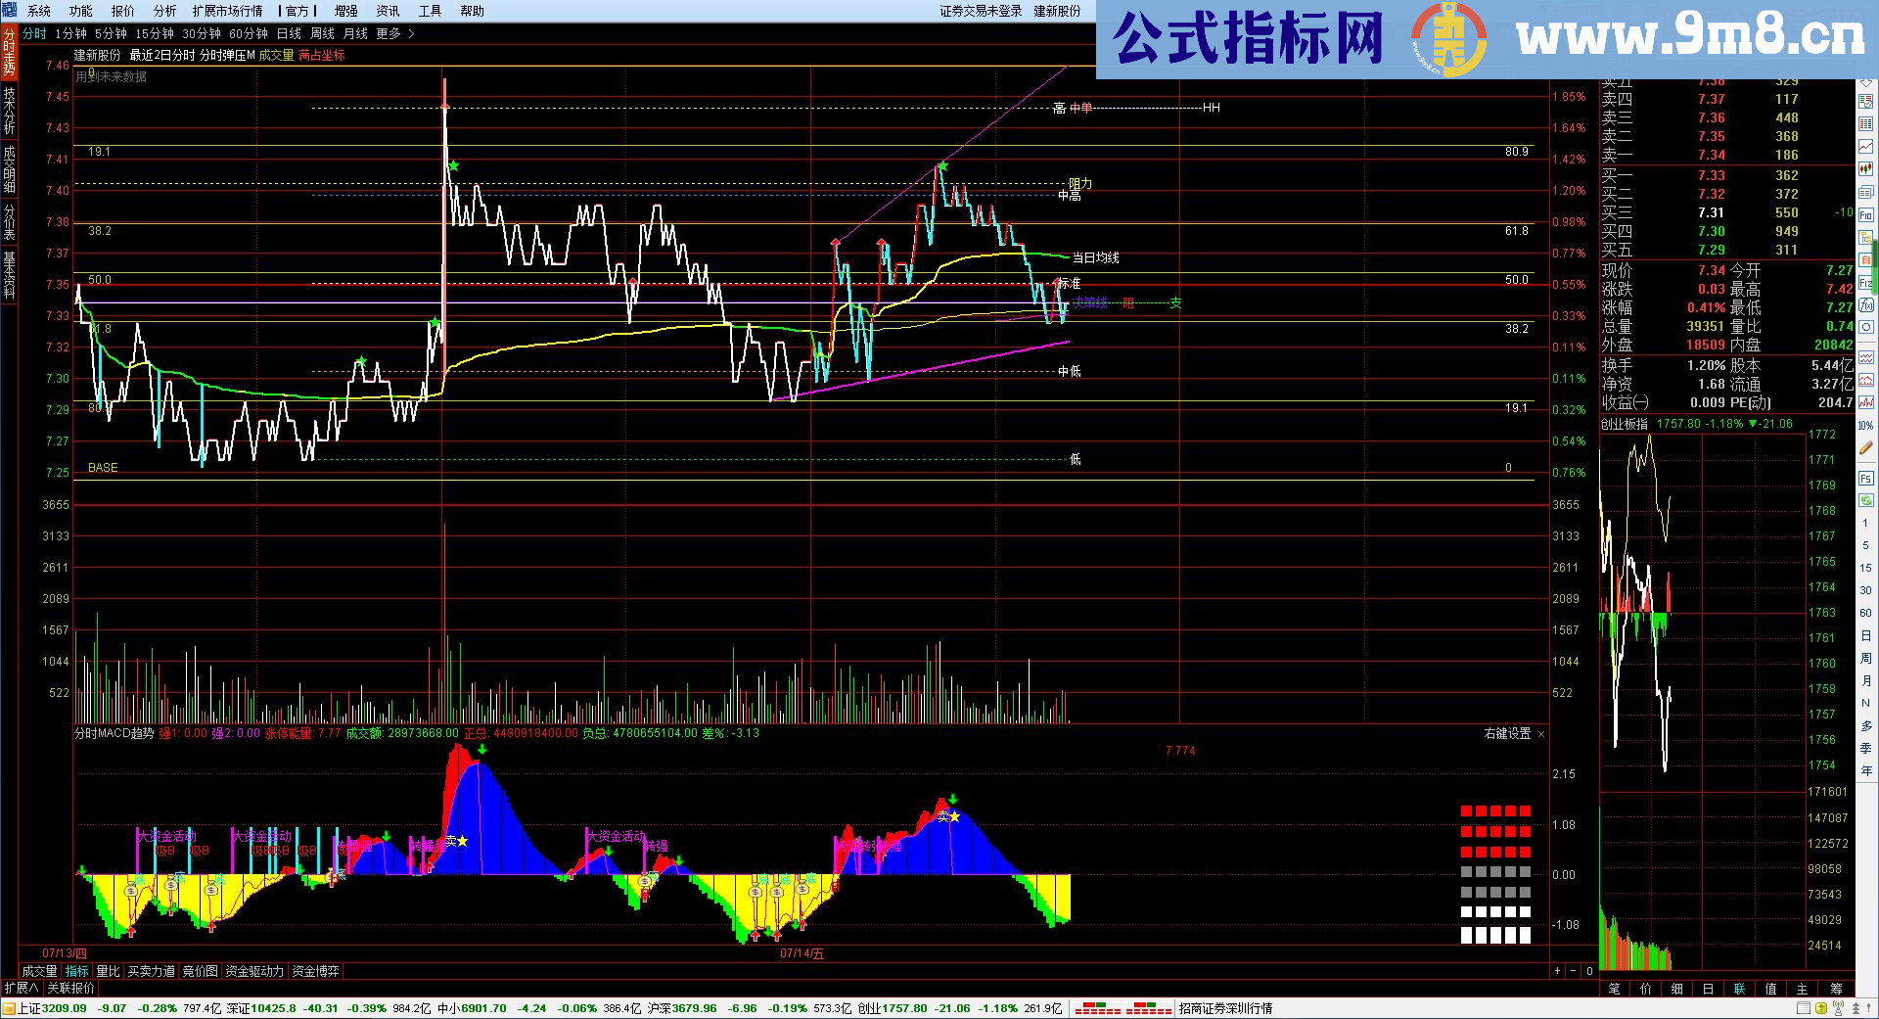Toggle the 成交量 volume tab at bottom

coord(40,971)
